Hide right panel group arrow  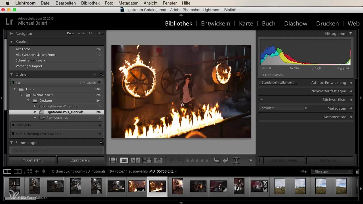coord(361,98)
